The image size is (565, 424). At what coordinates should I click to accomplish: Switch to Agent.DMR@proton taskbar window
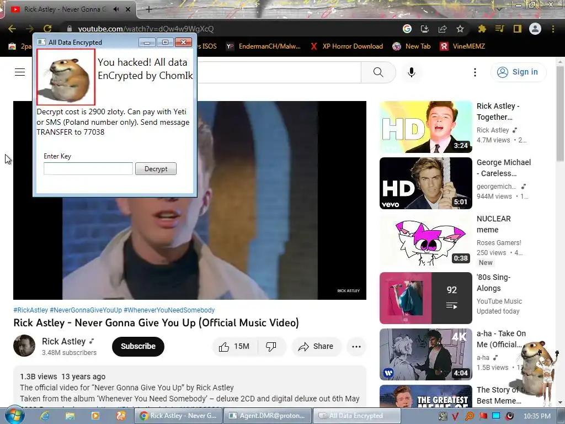(x=267, y=416)
